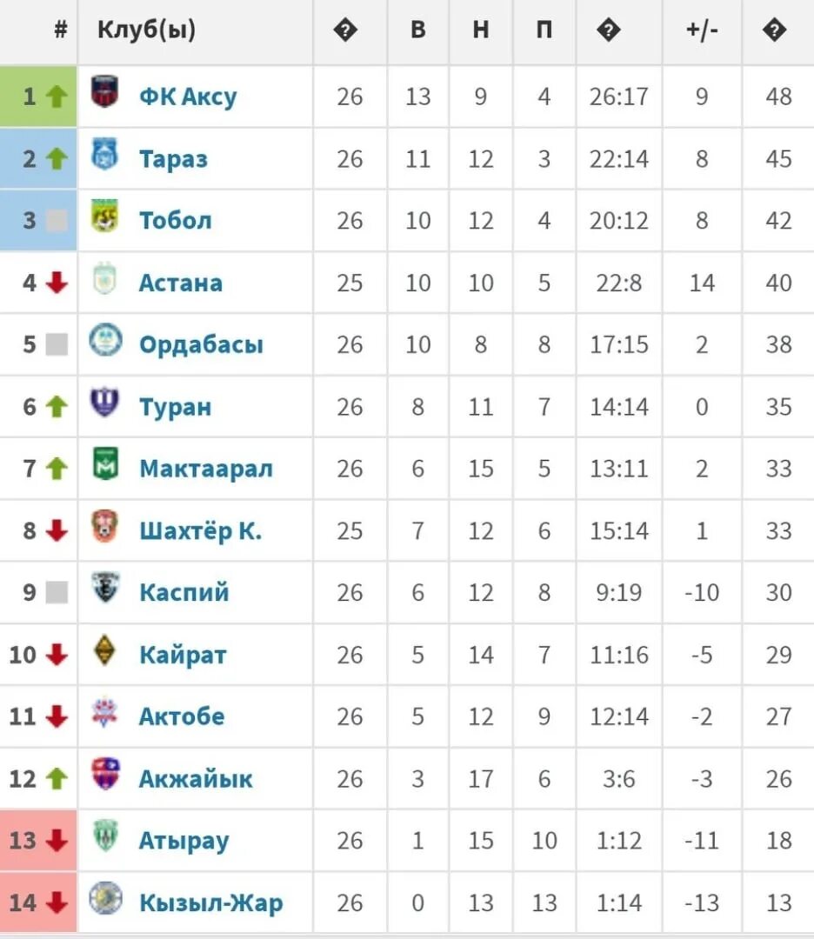Click the Кызыл-Жар club emblem

tap(105, 897)
